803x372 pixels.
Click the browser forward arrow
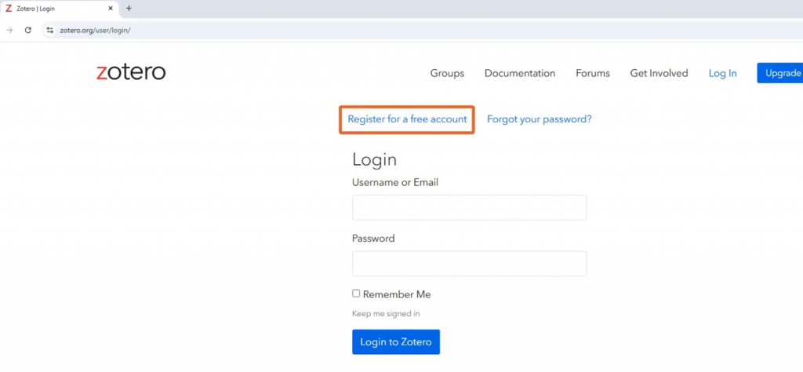pyautogui.click(x=9, y=30)
